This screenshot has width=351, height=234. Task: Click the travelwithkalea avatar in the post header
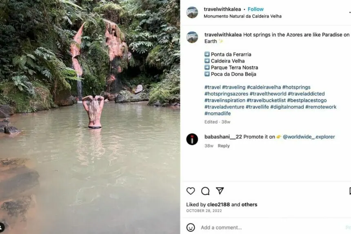192,12
